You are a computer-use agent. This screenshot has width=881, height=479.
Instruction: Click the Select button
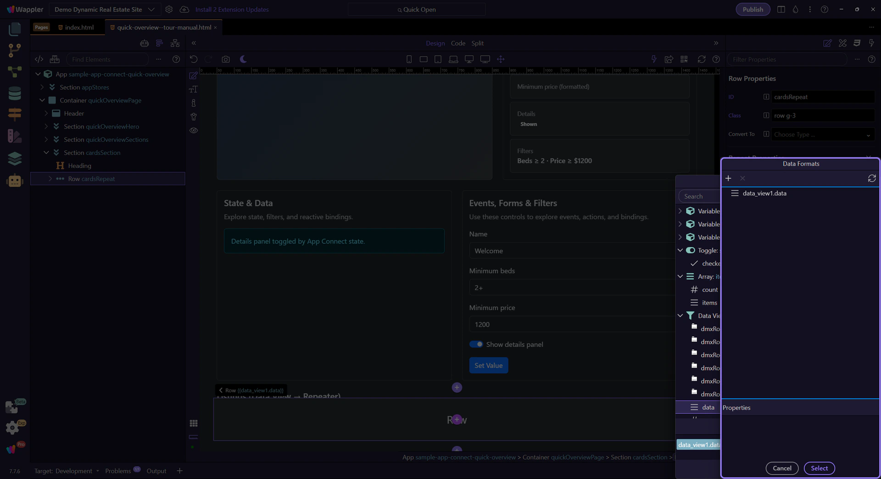819,468
